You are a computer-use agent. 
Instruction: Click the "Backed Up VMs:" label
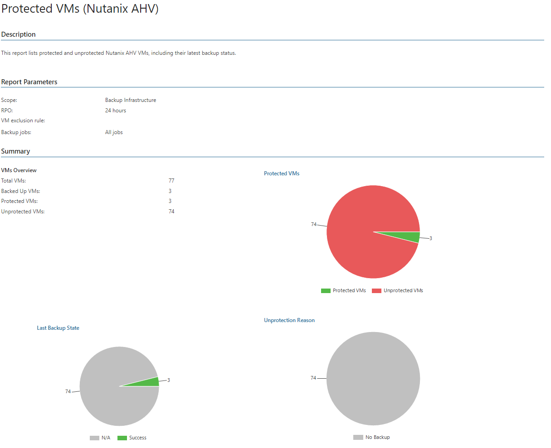tap(21, 191)
